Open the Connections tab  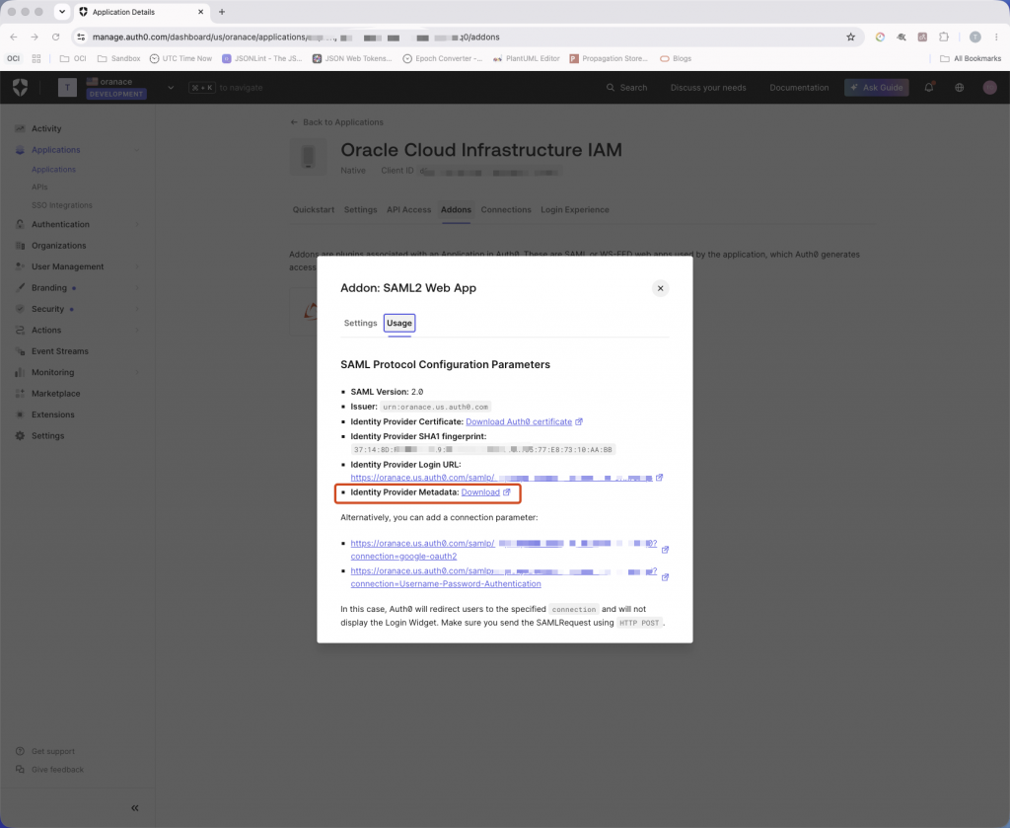coord(506,210)
